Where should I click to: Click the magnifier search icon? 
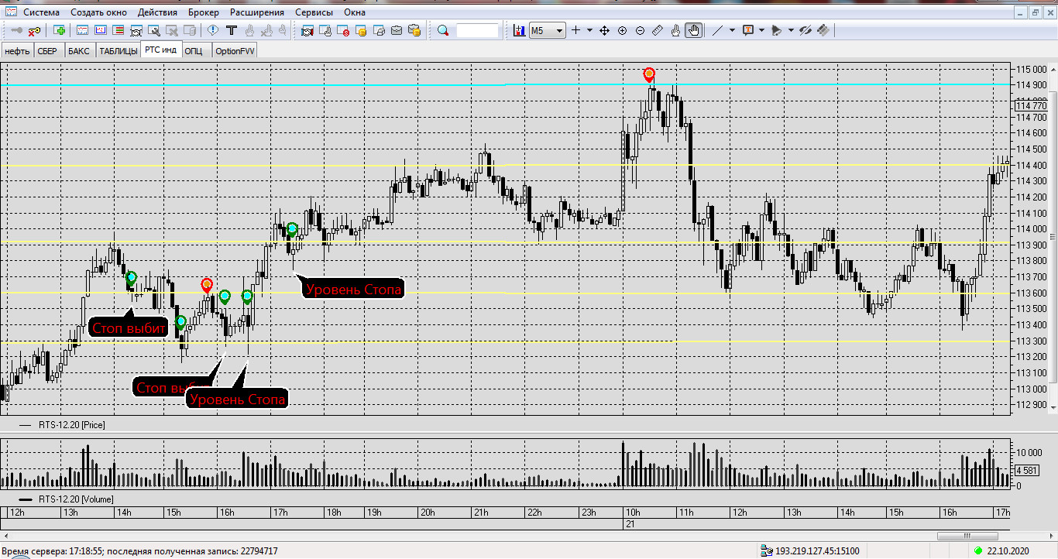pos(443,31)
